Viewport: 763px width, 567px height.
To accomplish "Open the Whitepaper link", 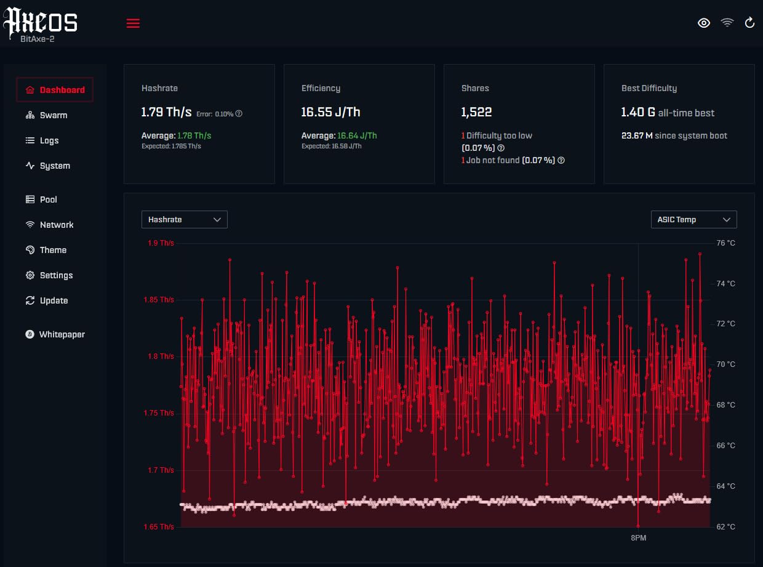I will coord(55,334).
